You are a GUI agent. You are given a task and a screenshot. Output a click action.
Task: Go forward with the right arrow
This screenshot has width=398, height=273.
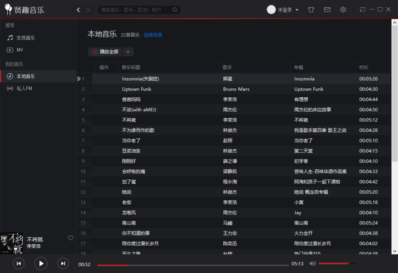point(88,10)
